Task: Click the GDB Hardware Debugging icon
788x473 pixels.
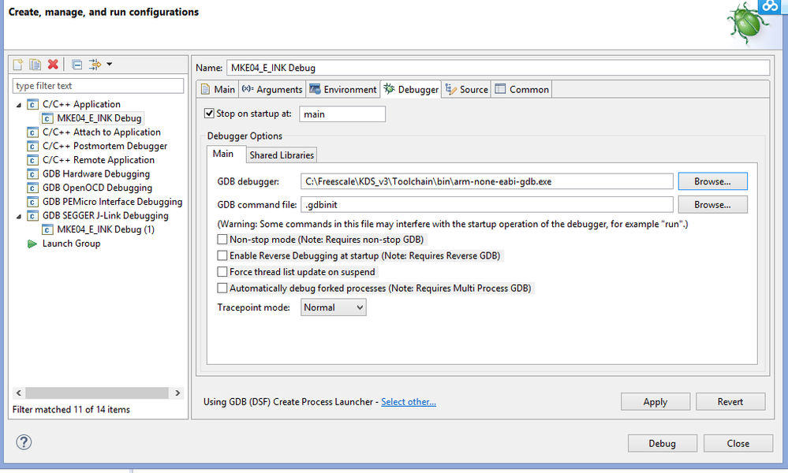Action: 32,174
